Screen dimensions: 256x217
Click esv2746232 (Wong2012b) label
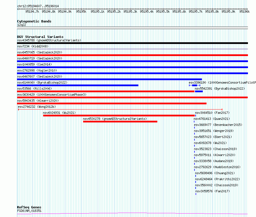click(37, 107)
